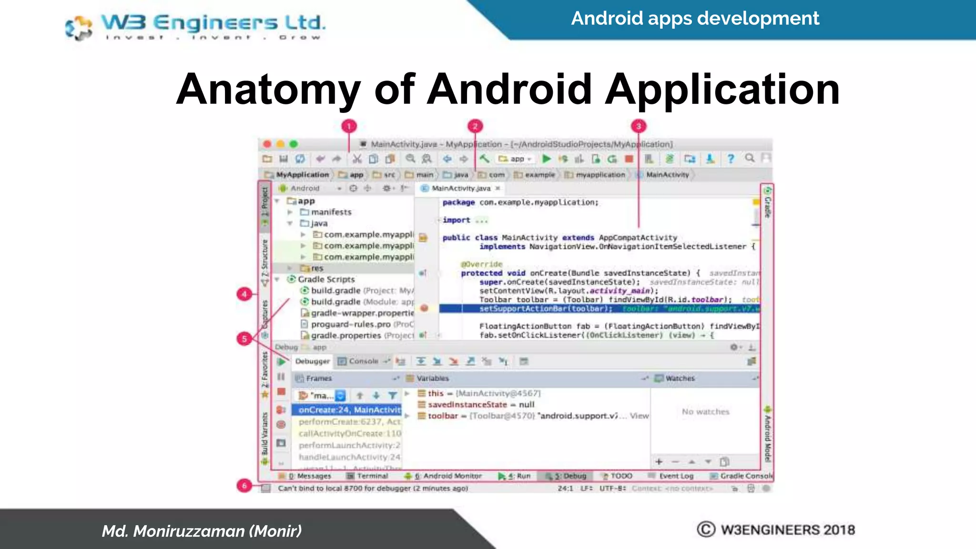Open the Event Log tab
The width and height of the screenshot is (976, 549).
[x=671, y=476]
